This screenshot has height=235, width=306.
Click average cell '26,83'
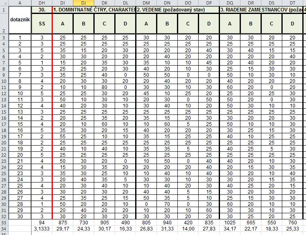coord(146,229)
